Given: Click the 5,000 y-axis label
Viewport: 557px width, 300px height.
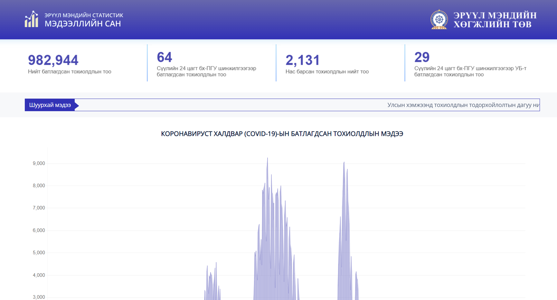Looking at the screenshot, I should pyautogui.click(x=39, y=253).
